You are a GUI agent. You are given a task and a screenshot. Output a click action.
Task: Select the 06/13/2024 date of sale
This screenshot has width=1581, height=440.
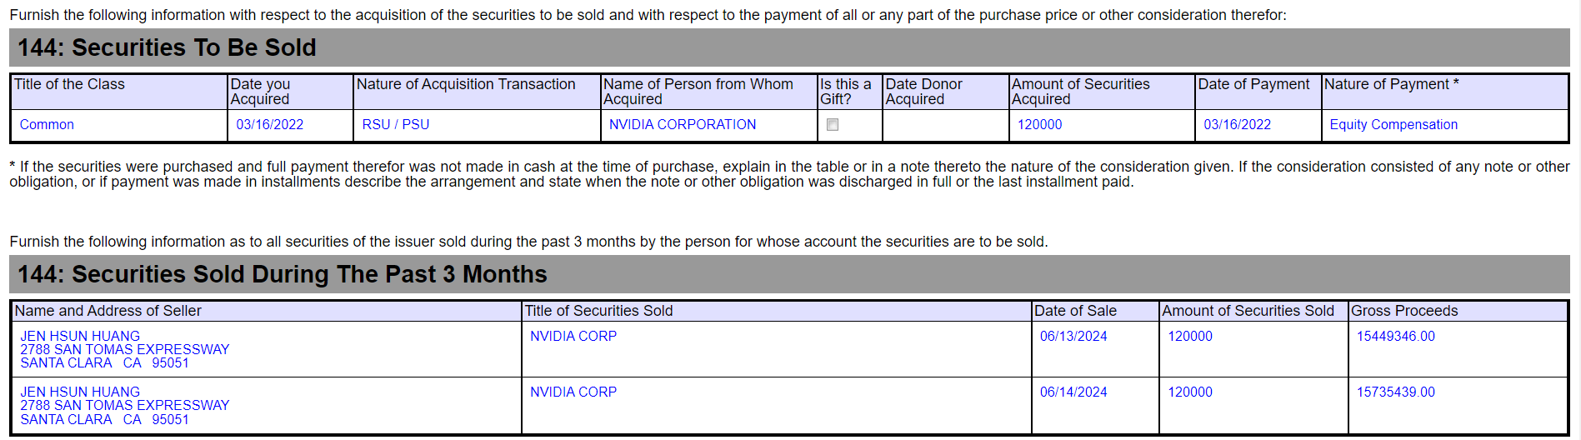(1073, 337)
